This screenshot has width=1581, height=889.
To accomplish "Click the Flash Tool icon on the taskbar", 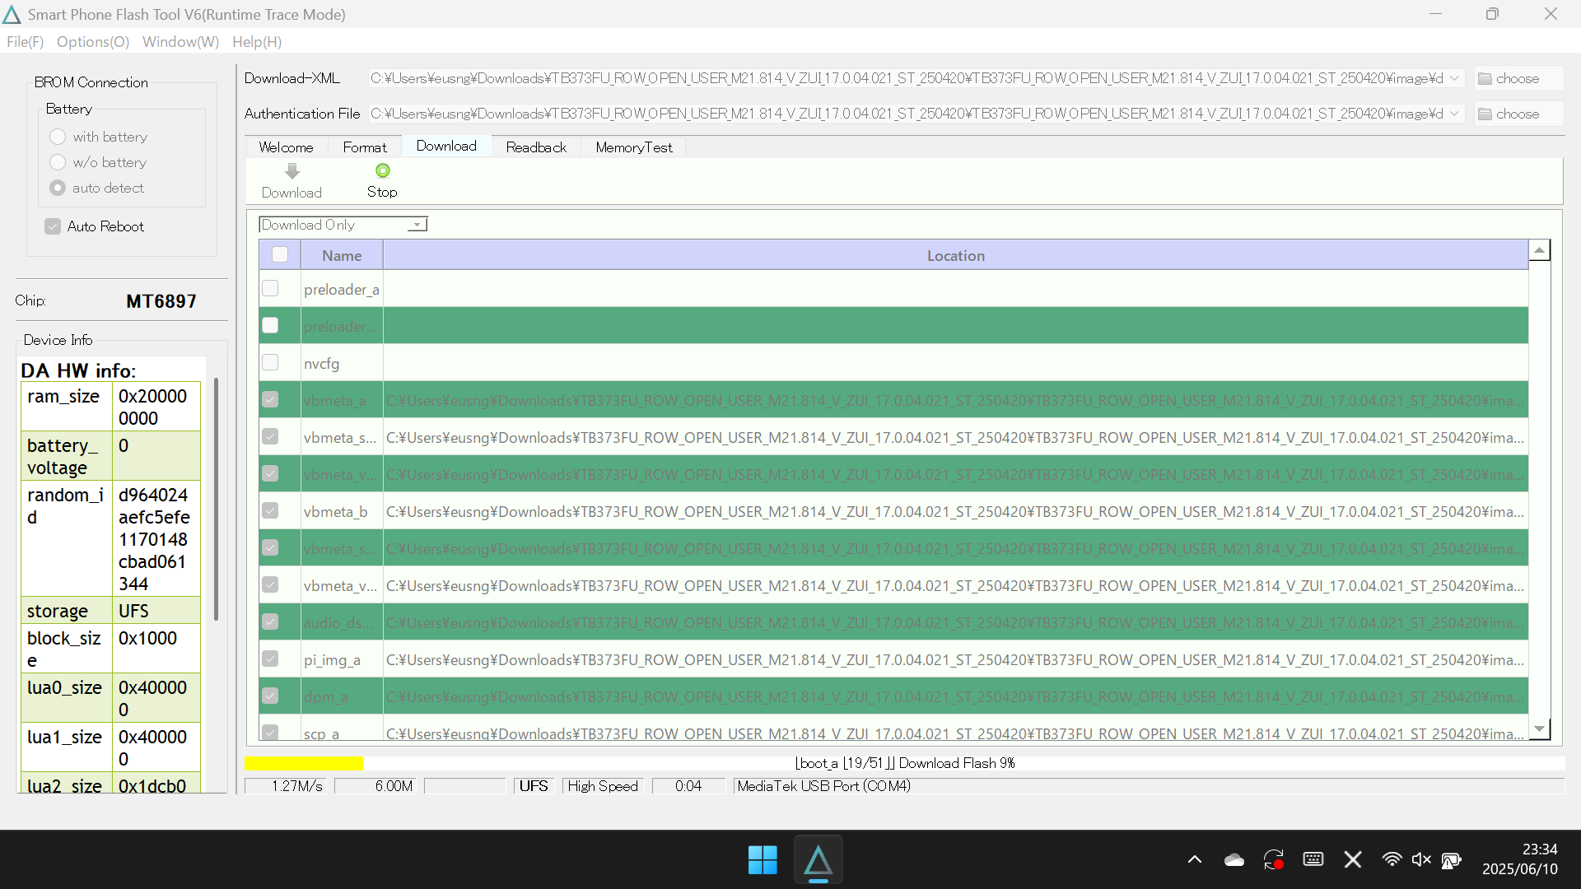I will point(818,860).
